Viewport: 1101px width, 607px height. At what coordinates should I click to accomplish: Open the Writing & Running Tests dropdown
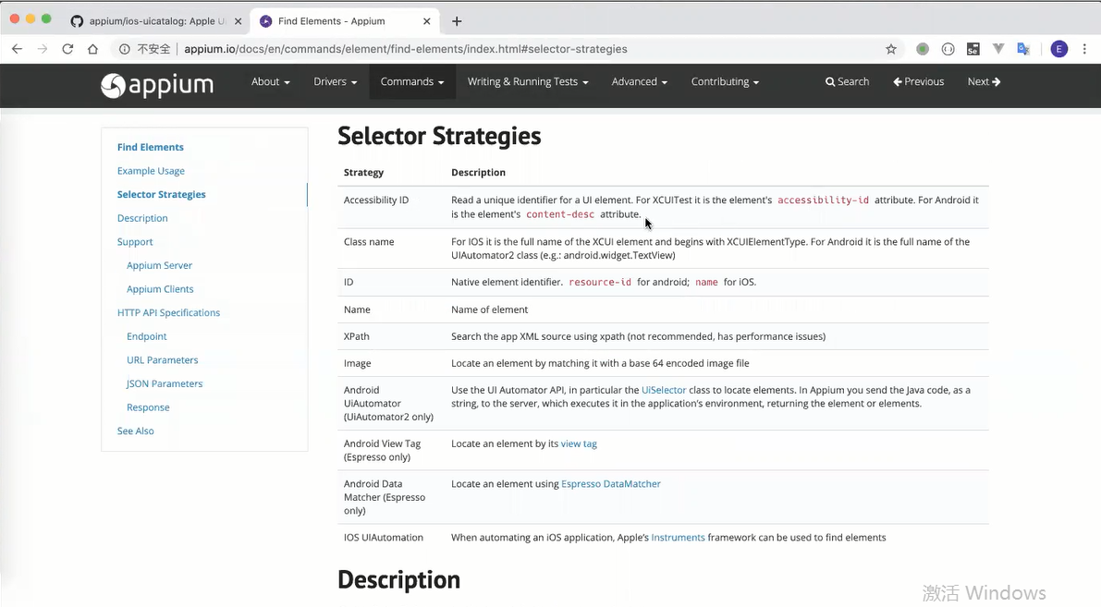click(x=528, y=81)
